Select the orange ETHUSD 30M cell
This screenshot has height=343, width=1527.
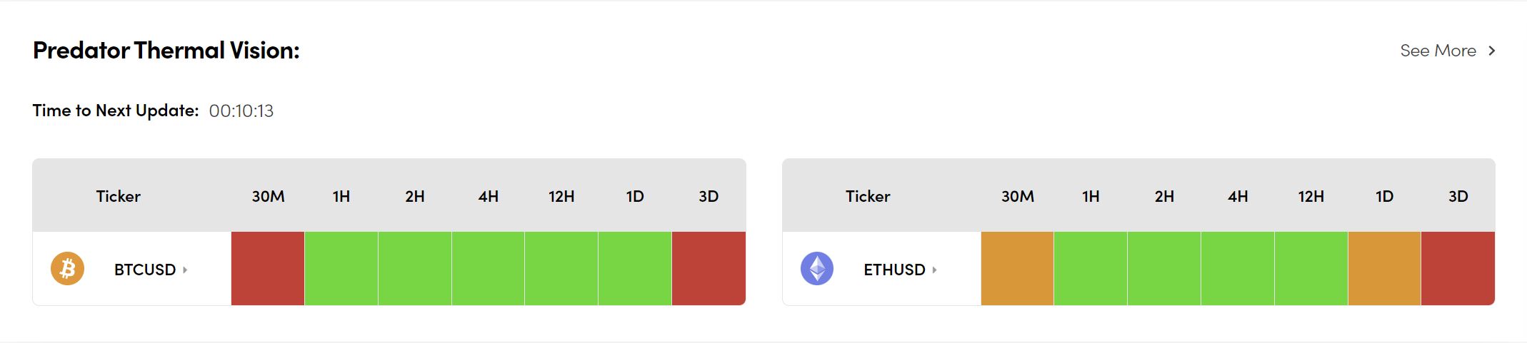click(x=1017, y=269)
